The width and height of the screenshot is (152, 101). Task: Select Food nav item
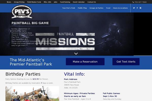coord(108,8)
